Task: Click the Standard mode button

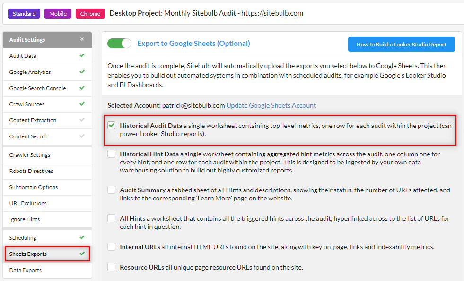Action: coord(24,14)
